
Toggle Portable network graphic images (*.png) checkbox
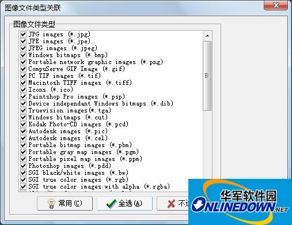[x=23, y=62]
